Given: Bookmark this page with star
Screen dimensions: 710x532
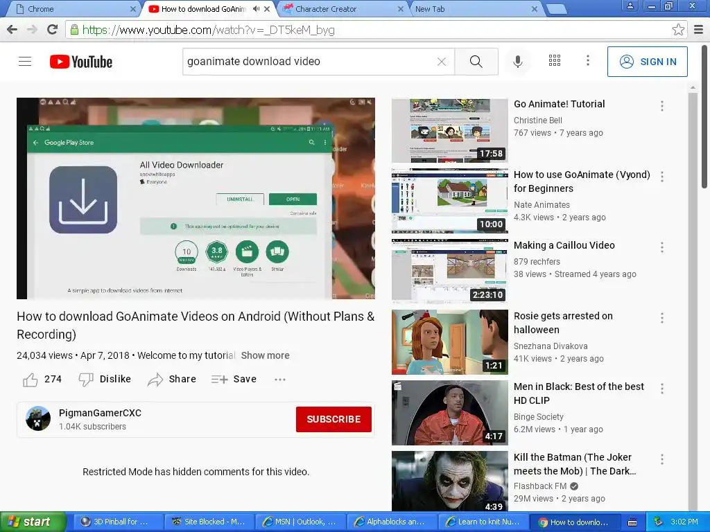Looking at the screenshot, I should [x=678, y=30].
